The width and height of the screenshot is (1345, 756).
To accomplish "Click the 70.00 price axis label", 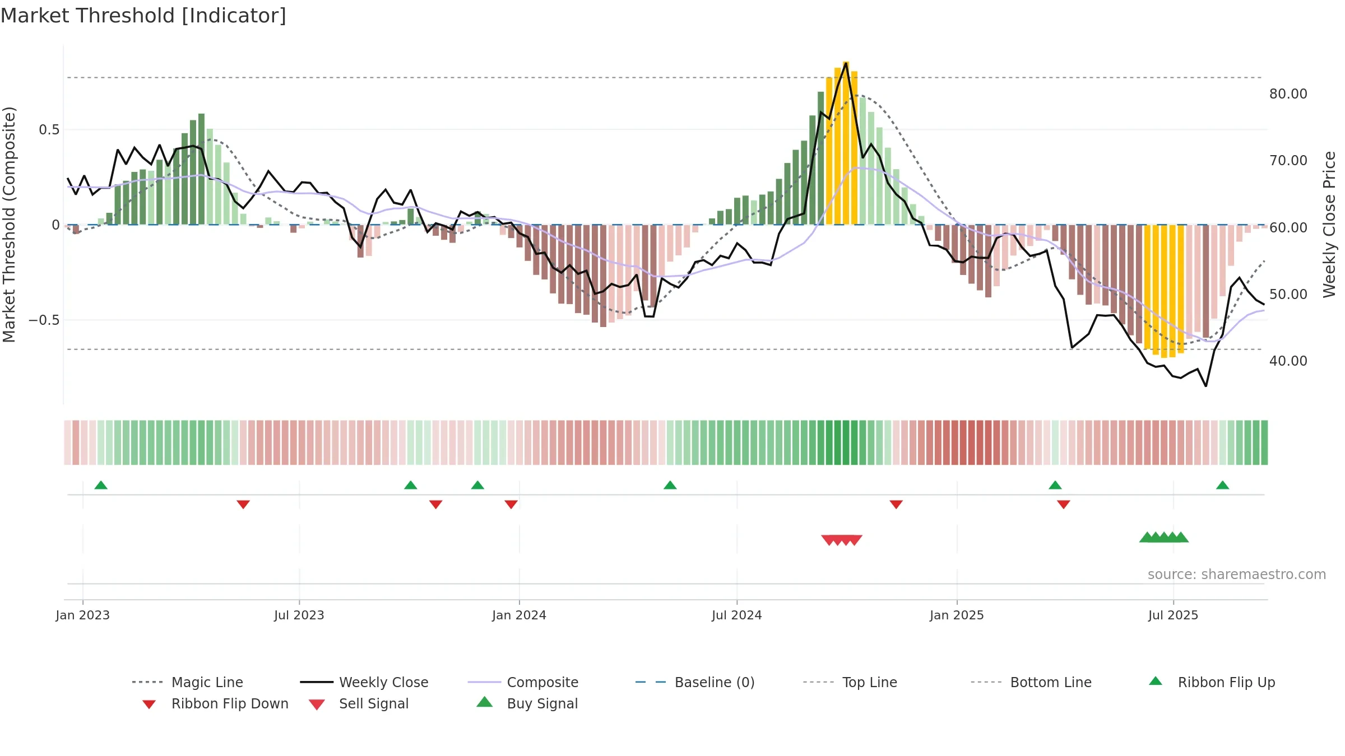I will pos(1288,161).
